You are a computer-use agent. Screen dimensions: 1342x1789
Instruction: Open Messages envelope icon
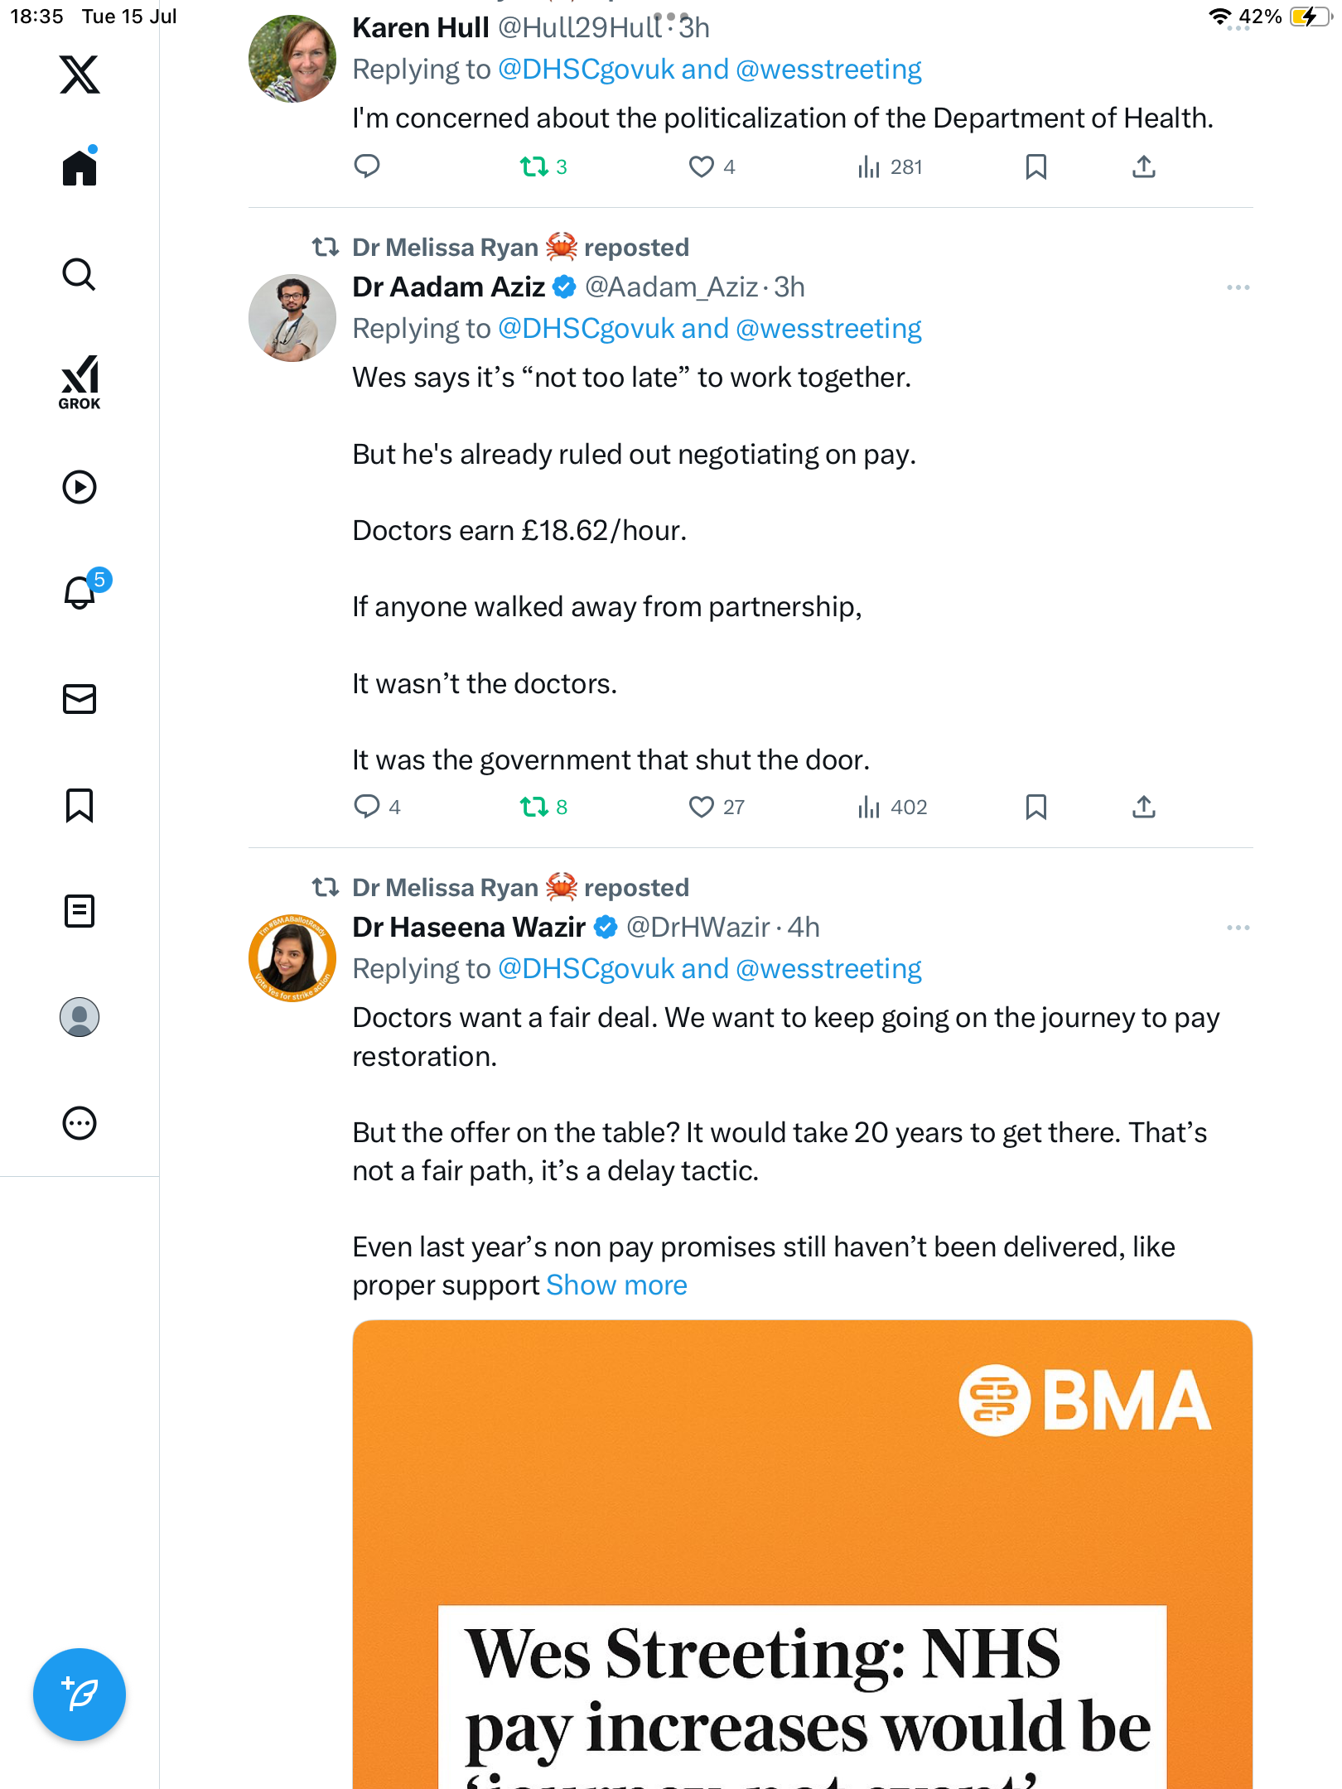[80, 699]
